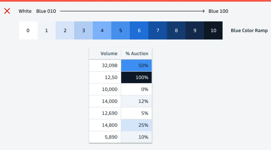Choose the light blue swatch 3
The height and width of the screenshot is (150, 271).
coord(84,31)
